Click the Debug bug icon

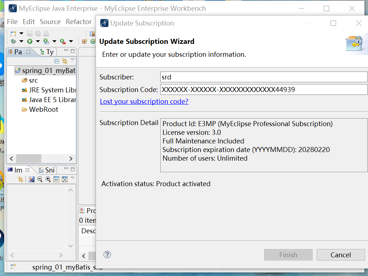[13, 42]
